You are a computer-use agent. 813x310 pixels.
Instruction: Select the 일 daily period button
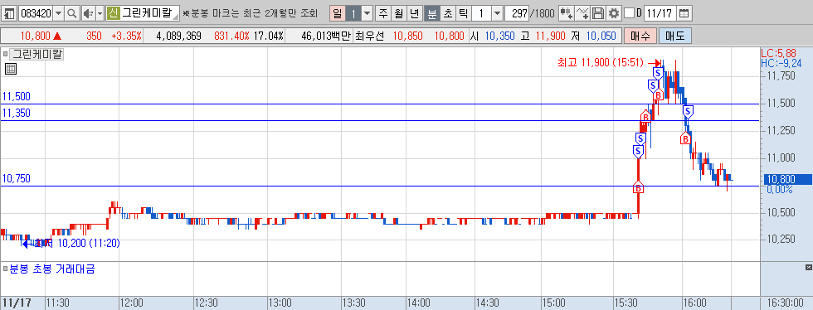[x=338, y=13]
